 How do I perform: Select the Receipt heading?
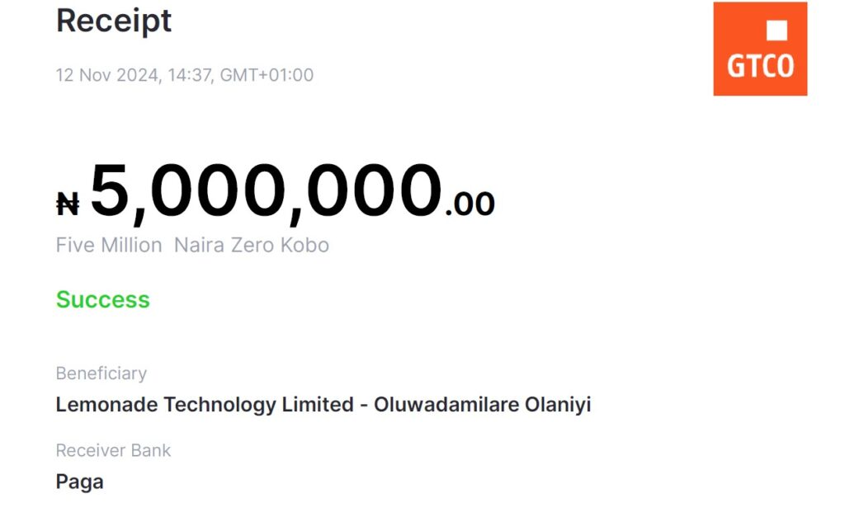[x=114, y=21]
